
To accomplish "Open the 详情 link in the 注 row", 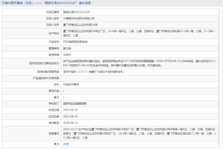I will point(66,144).
